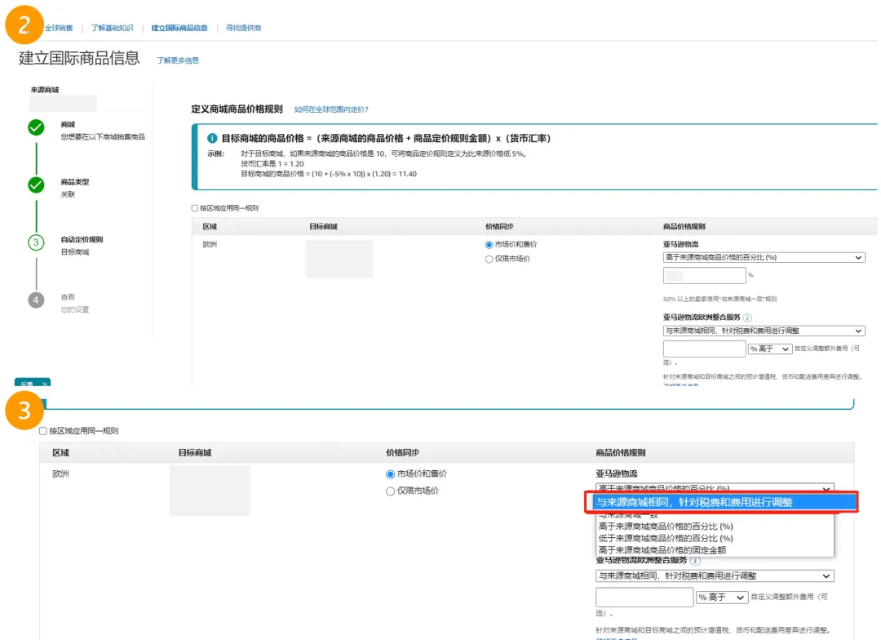Click info icon beside upper 亚马逊物流欧洲整合服务 heading
This screenshot has width=881, height=640.
pyautogui.click(x=747, y=318)
